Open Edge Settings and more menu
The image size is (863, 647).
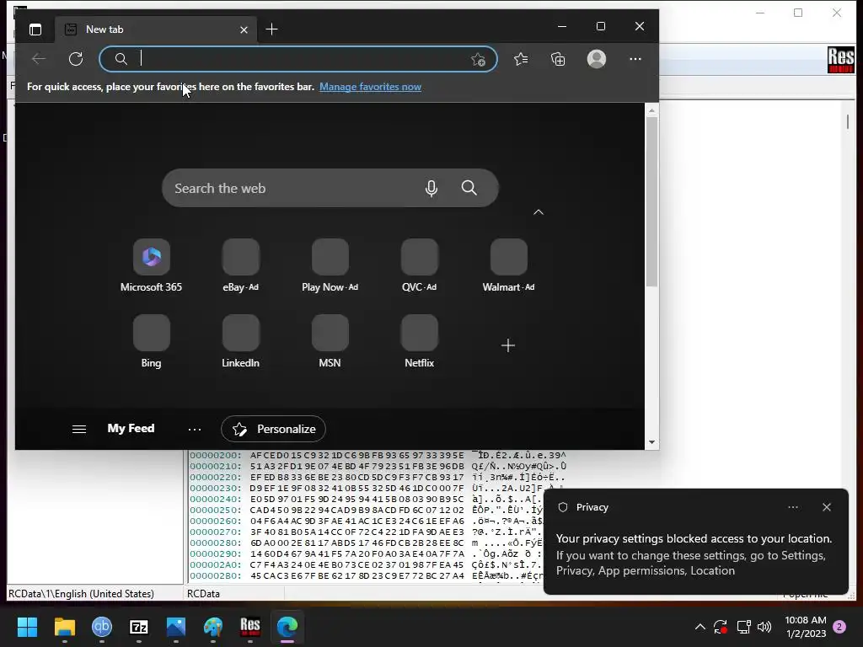pos(635,59)
